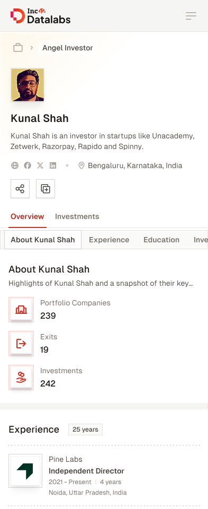The image size is (208, 509).
Task: Open Kunal Shah's profile photo
Action: [28, 85]
